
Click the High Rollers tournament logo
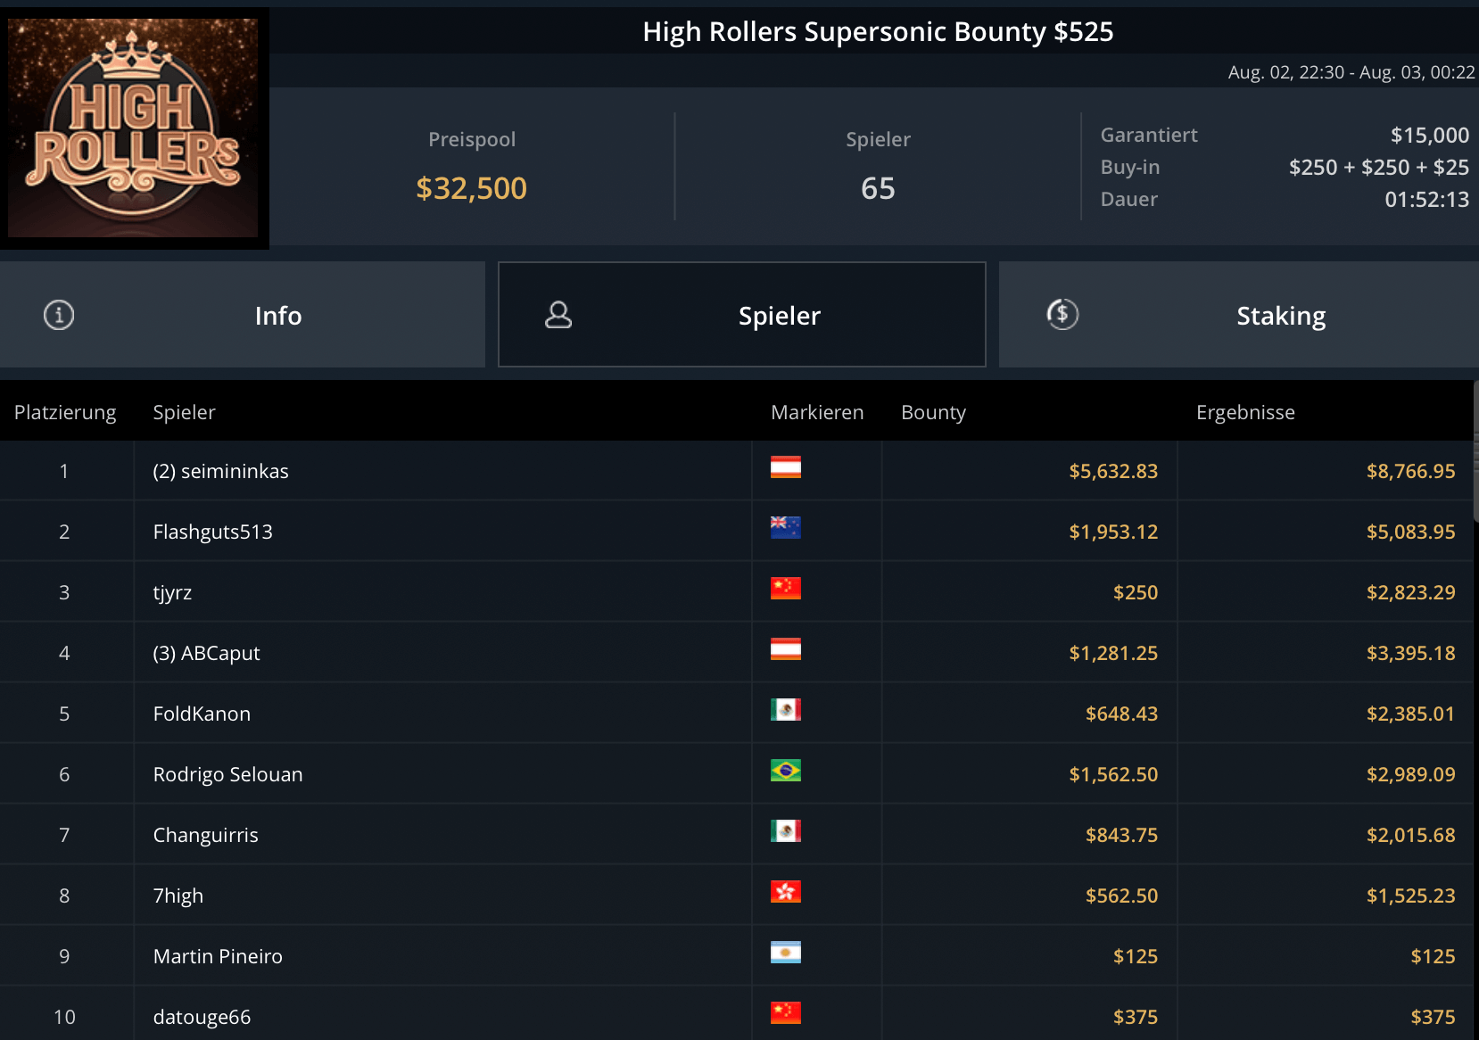(134, 128)
